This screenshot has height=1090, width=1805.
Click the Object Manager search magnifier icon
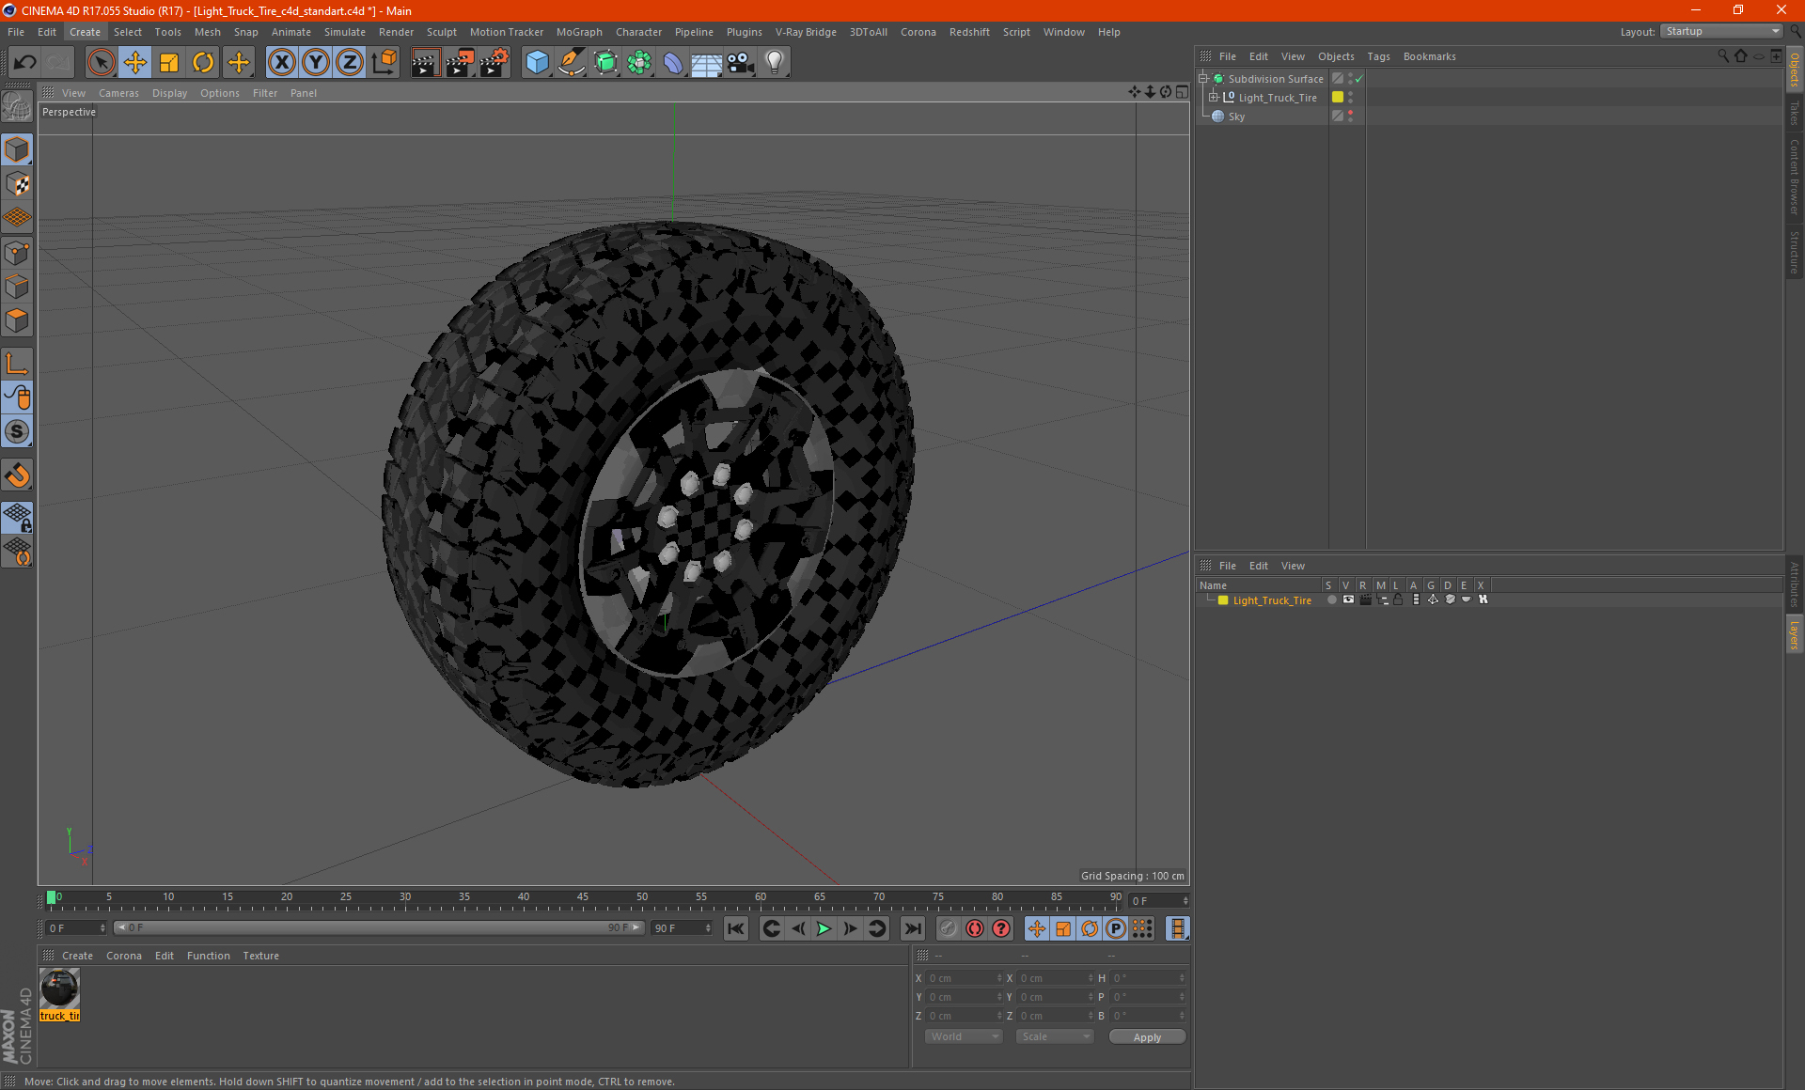[x=1723, y=56]
